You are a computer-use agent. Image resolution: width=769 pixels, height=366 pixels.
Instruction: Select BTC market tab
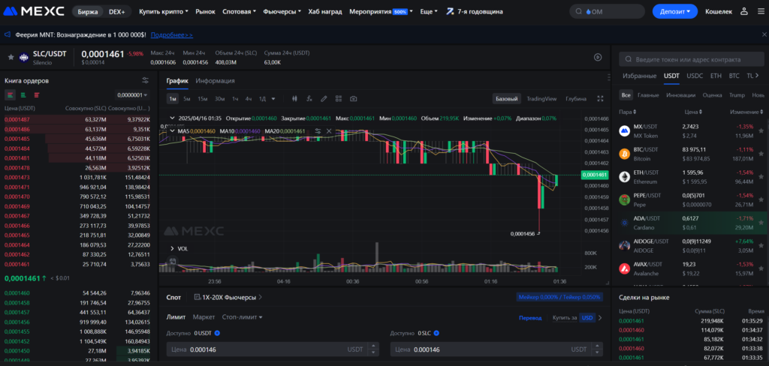(734, 76)
